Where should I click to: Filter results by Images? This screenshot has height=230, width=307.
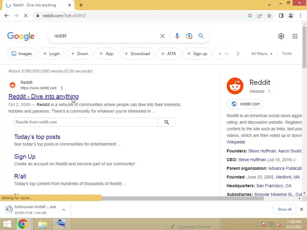pyautogui.click(x=22, y=54)
